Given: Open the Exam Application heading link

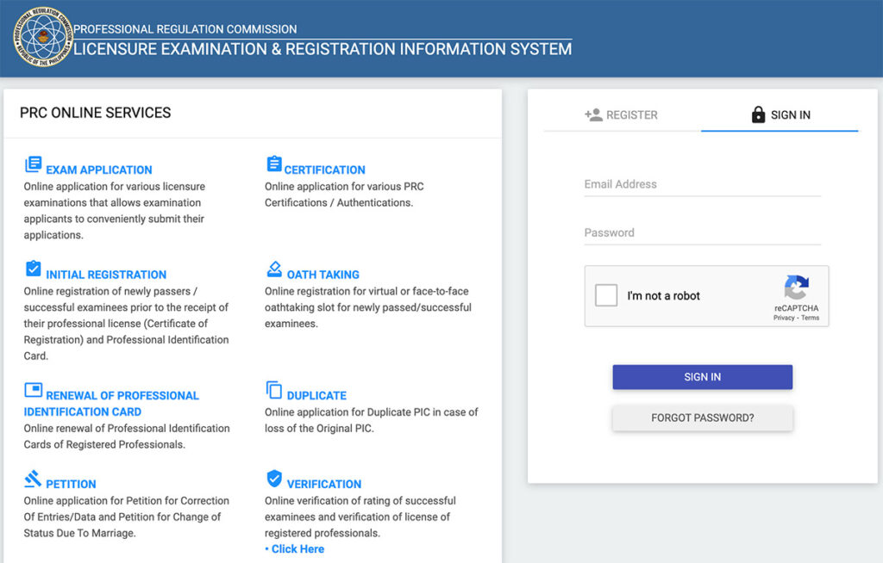Looking at the screenshot, I should point(98,170).
